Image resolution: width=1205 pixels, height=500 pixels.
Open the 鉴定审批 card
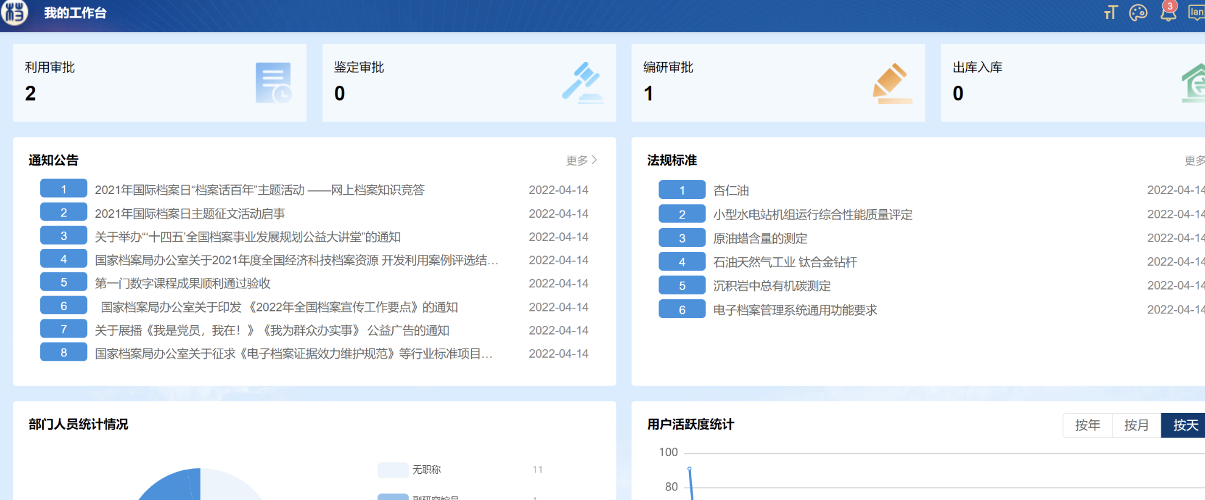pyautogui.click(x=469, y=83)
